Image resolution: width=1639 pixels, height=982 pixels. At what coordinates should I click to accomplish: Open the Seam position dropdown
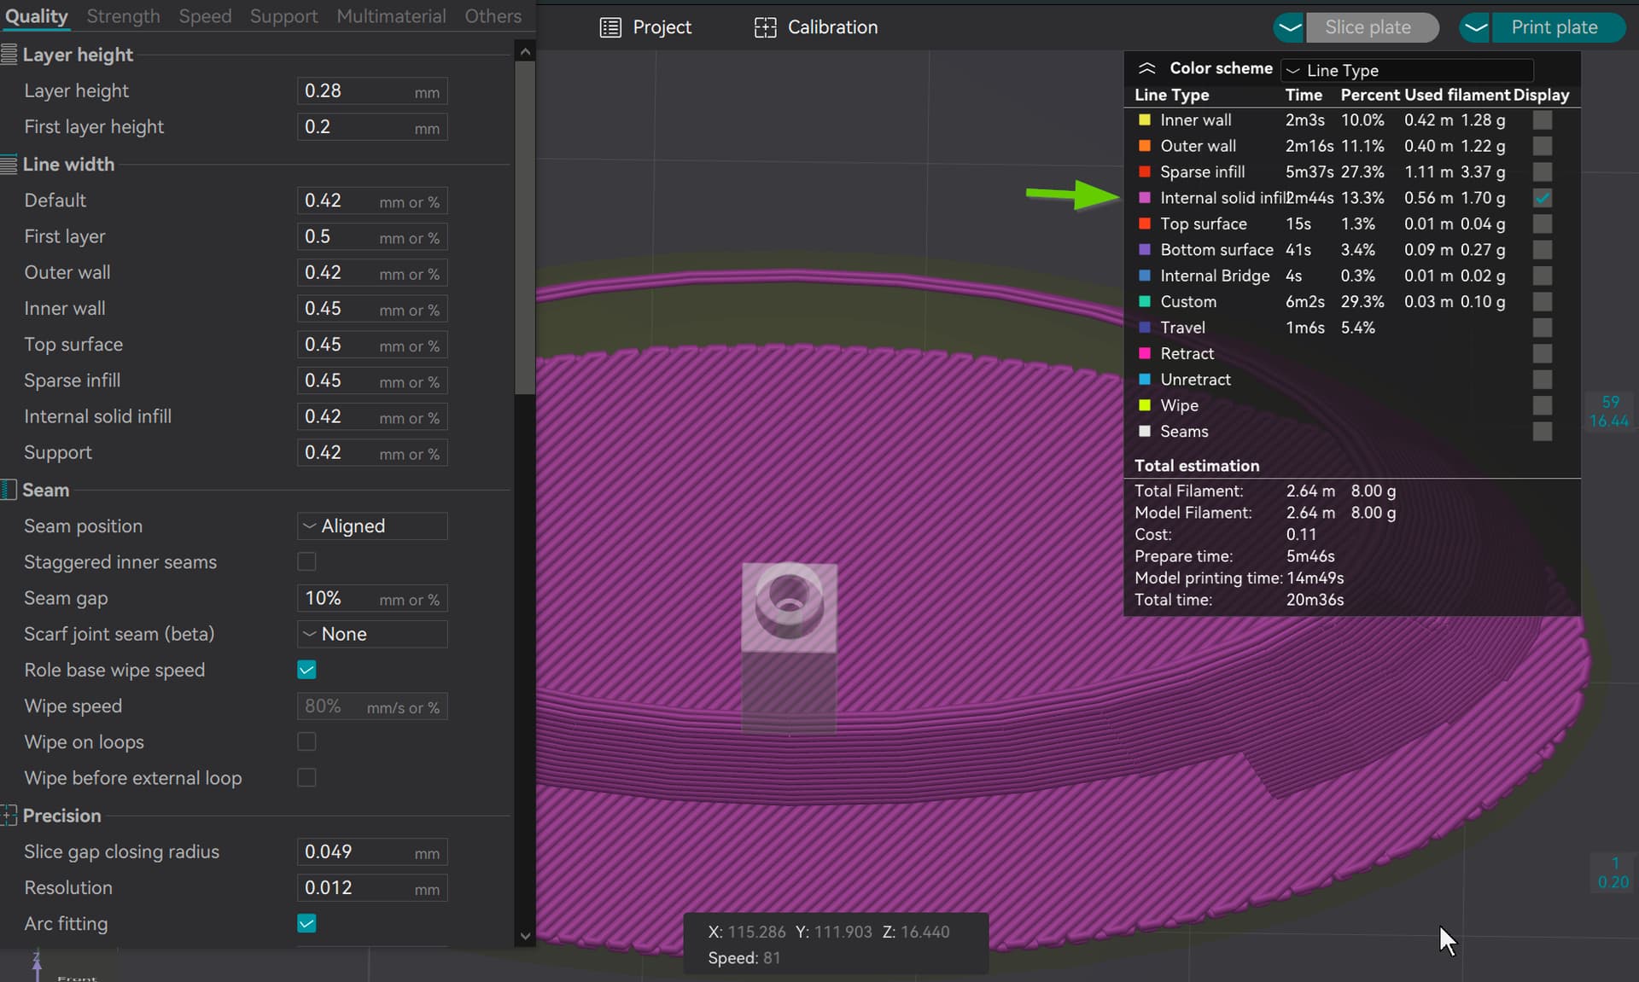(372, 526)
